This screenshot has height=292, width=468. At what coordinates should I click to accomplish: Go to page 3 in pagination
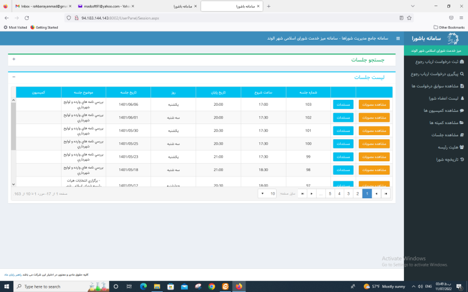coord(349,193)
